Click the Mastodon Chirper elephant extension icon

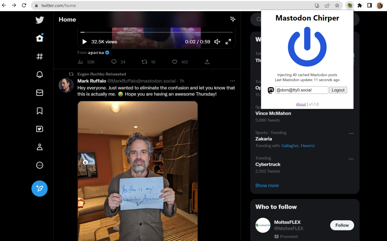(350, 5)
